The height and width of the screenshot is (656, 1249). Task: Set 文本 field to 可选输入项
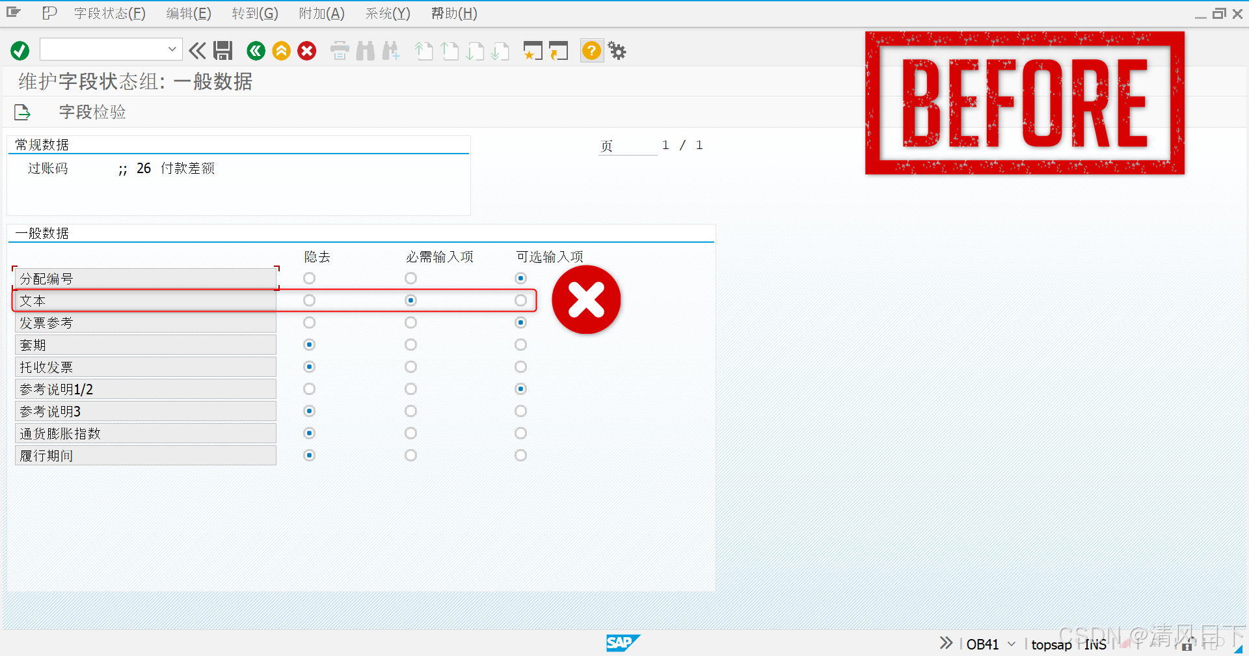(520, 300)
